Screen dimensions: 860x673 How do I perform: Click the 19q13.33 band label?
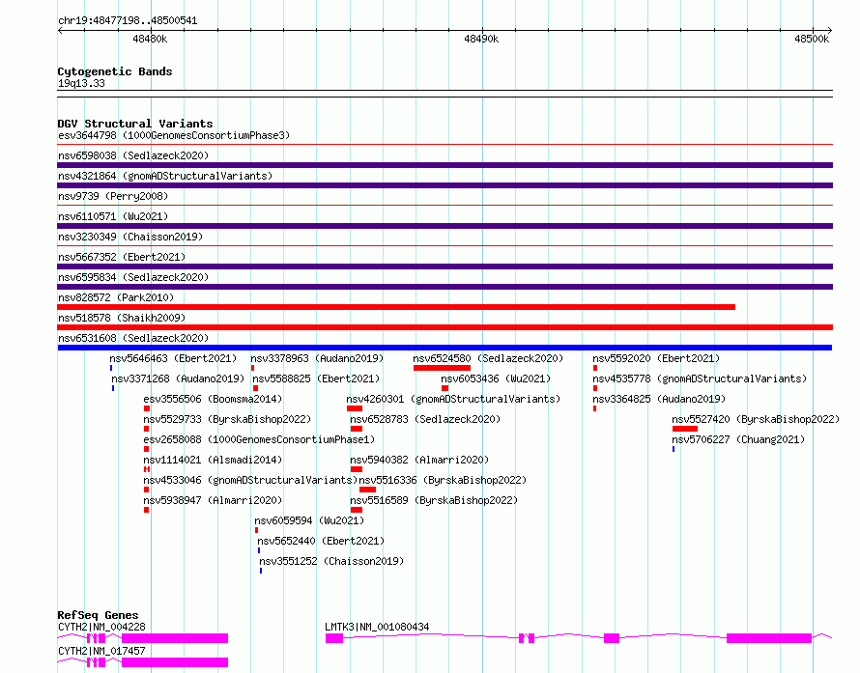click(x=81, y=83)
